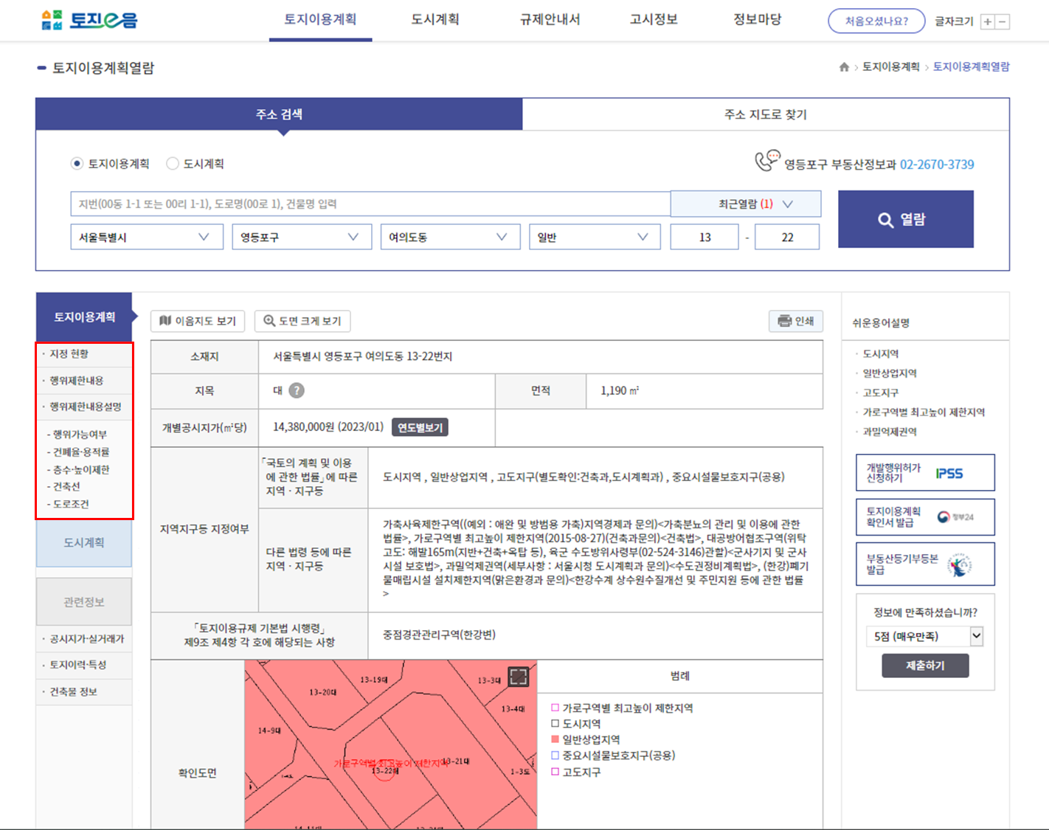
Task: Open the 영등포구 district dropdown
Action: click(302, 237)
